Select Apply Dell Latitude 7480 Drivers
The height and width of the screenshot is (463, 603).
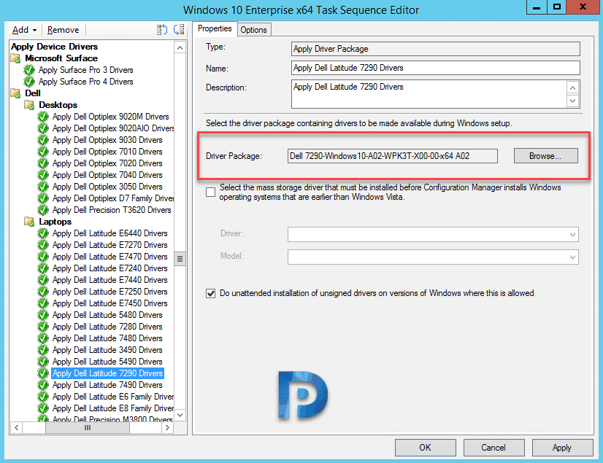click(107, 338)
